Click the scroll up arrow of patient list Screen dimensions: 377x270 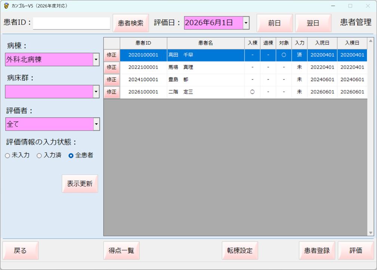pos(371,41)
